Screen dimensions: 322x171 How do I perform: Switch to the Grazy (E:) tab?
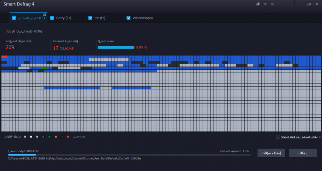pos(64,18)
